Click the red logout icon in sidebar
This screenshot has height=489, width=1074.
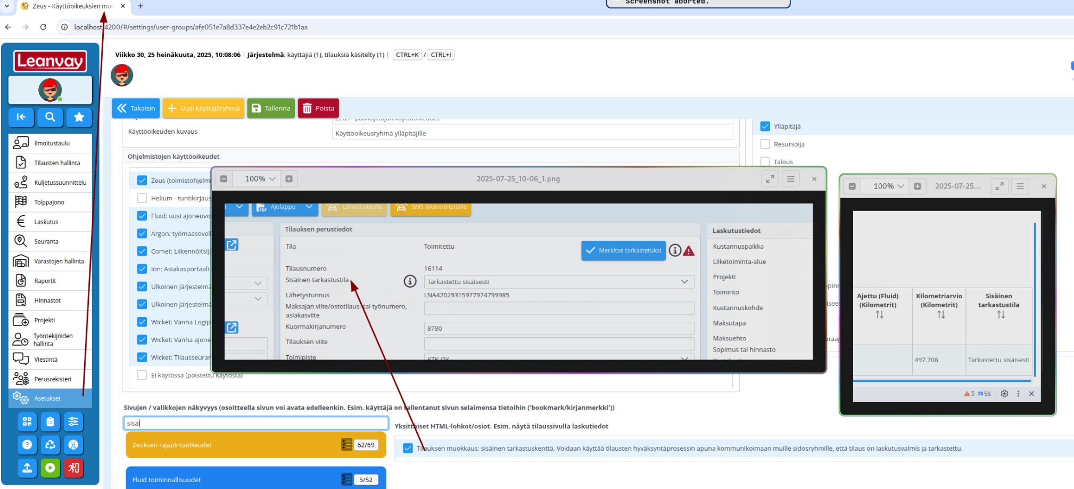pos(73,468)
